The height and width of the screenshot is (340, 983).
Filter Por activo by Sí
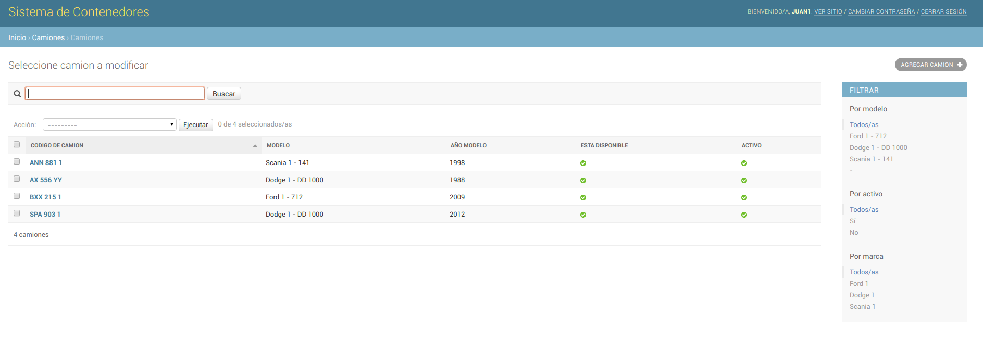coord(852,221)
